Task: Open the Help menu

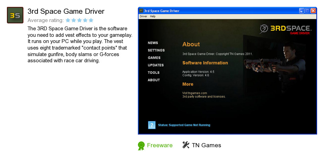Action: point(153,16)
